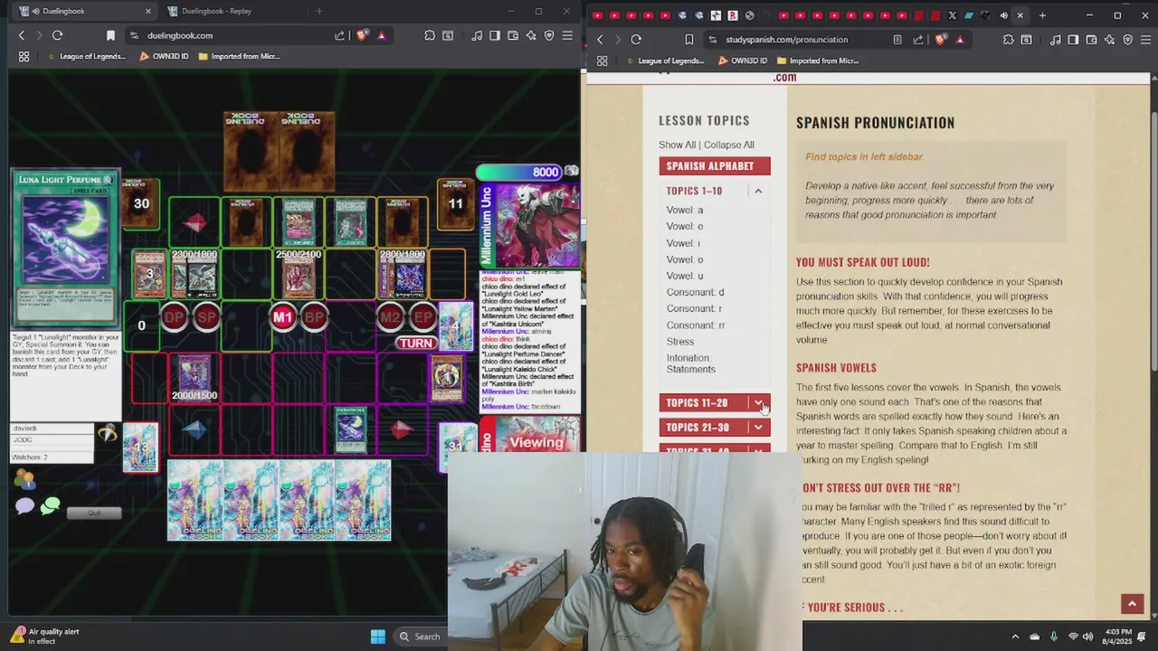Select the Duelingbook tab
Image resolution: width=1158 pixels, height=651 pixels.
[86, 11]
